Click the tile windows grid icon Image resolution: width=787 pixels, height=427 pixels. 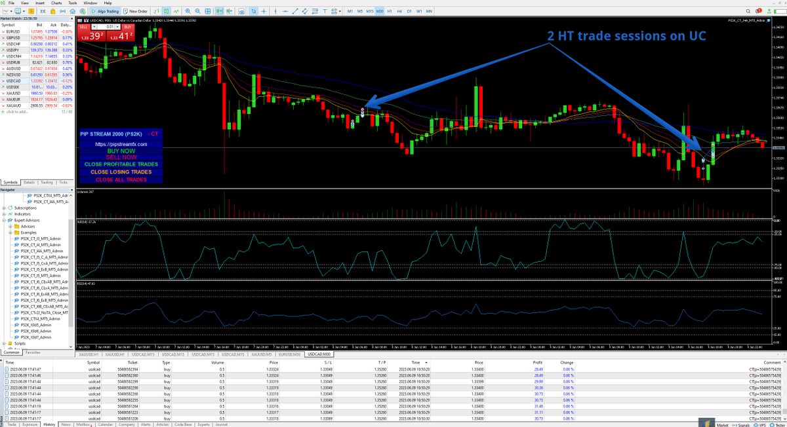coord(208,11)
